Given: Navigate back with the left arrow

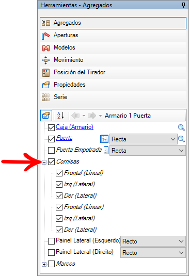Looking at the screenshot, I should click(75, 116).
